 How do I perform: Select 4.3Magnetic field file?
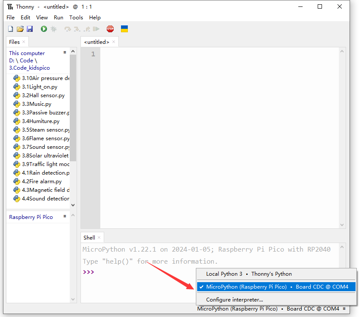41,190
